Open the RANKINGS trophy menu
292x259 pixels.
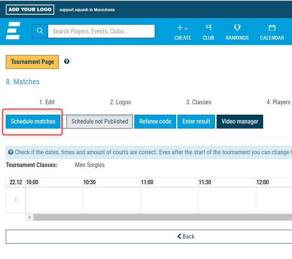point(237,32)
